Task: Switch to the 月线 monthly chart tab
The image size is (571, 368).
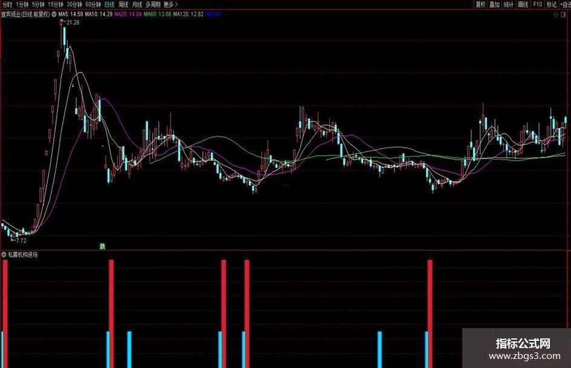Action: pos(137,4)
